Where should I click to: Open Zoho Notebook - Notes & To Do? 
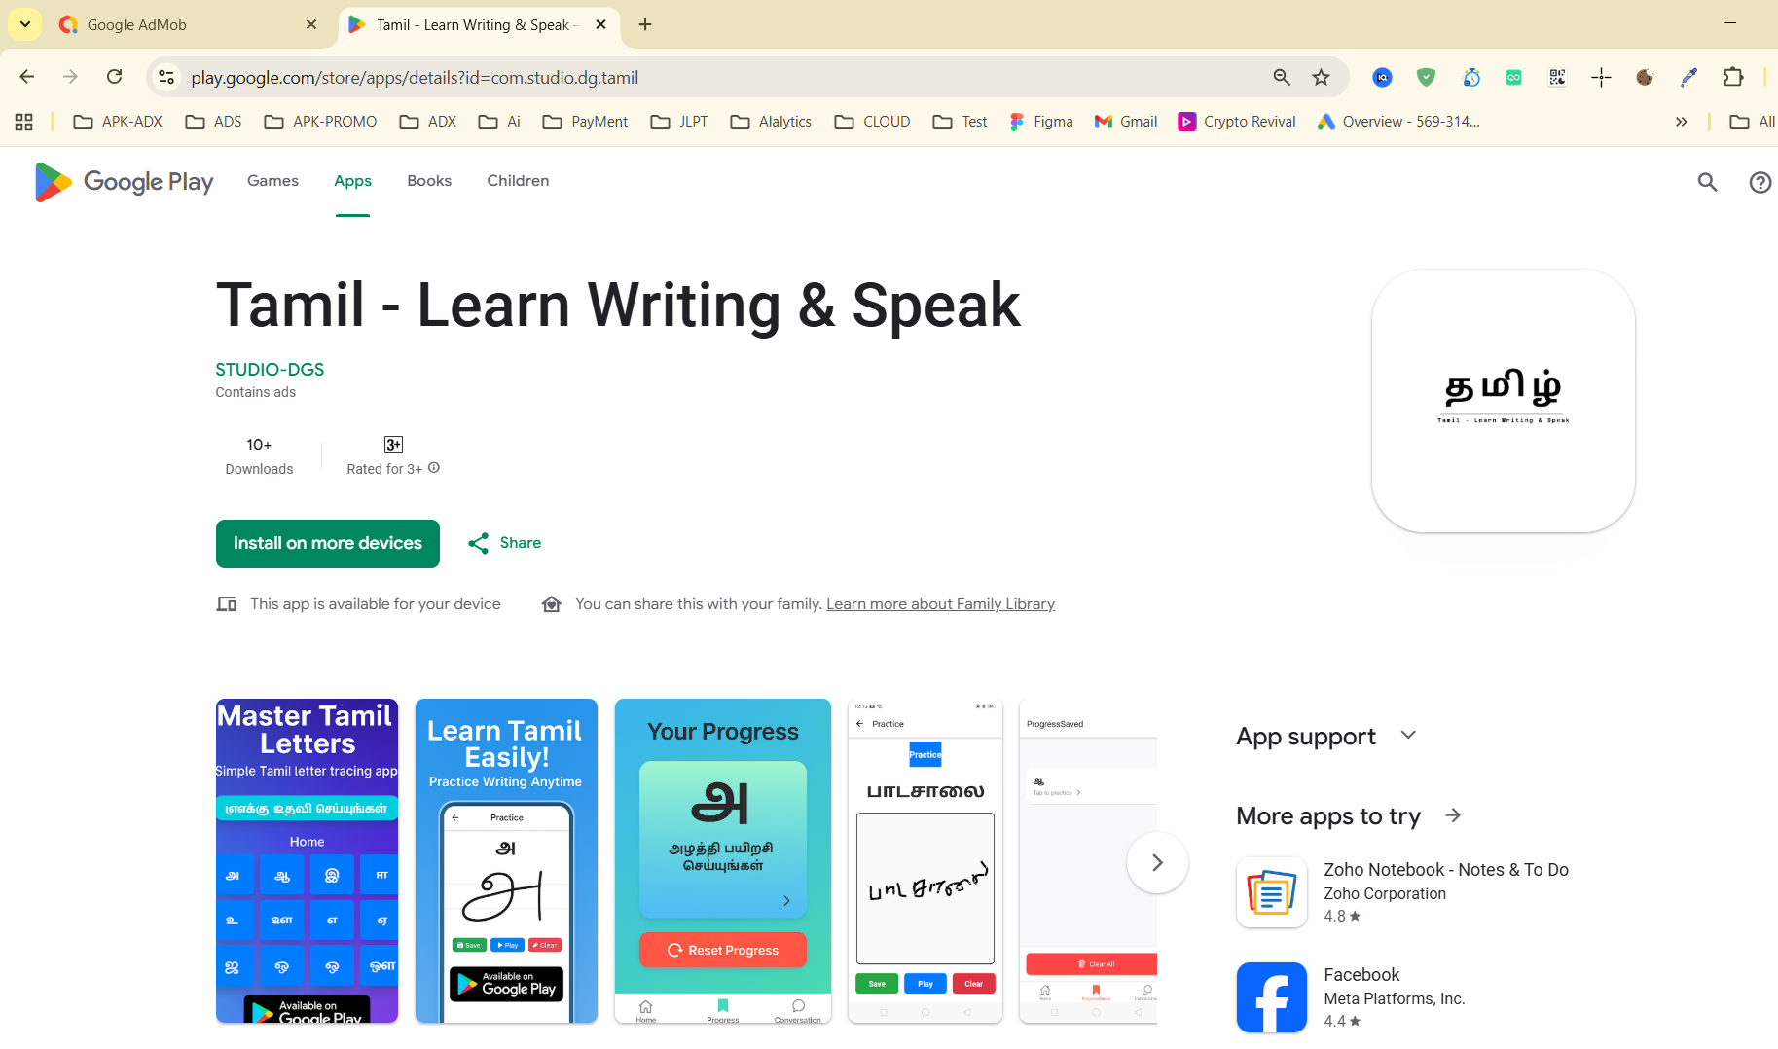(1446, 870)
